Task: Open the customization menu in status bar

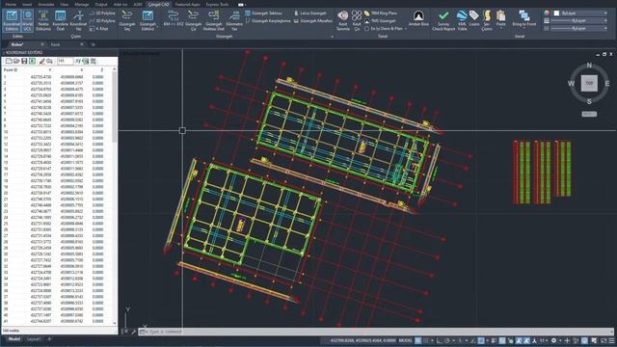Action: (x=611, y=340)
